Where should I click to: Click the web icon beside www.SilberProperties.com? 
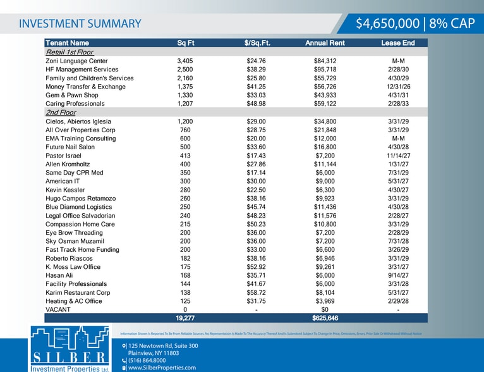click(x=124, y=368)
